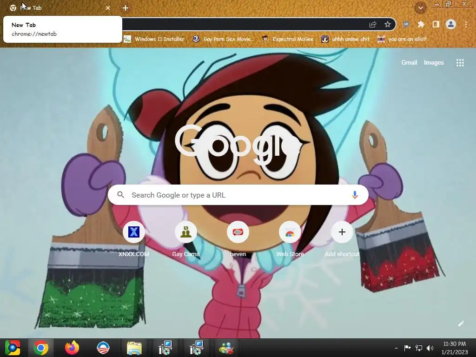Open Google Images link

pos(434,63)
